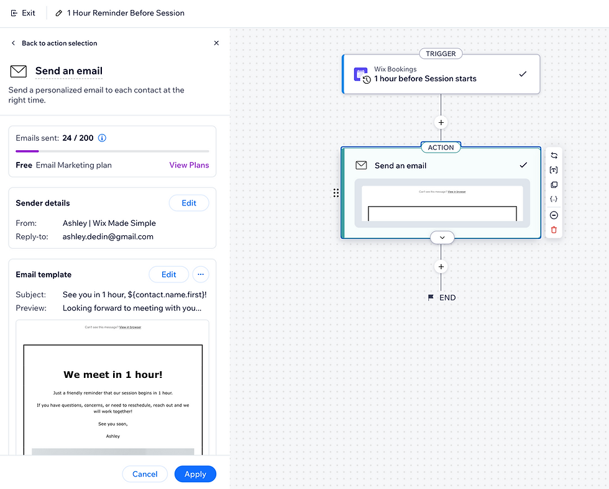609x489 pixels.
Task: Click the emails sent progress bar
Action: [112, 151]
